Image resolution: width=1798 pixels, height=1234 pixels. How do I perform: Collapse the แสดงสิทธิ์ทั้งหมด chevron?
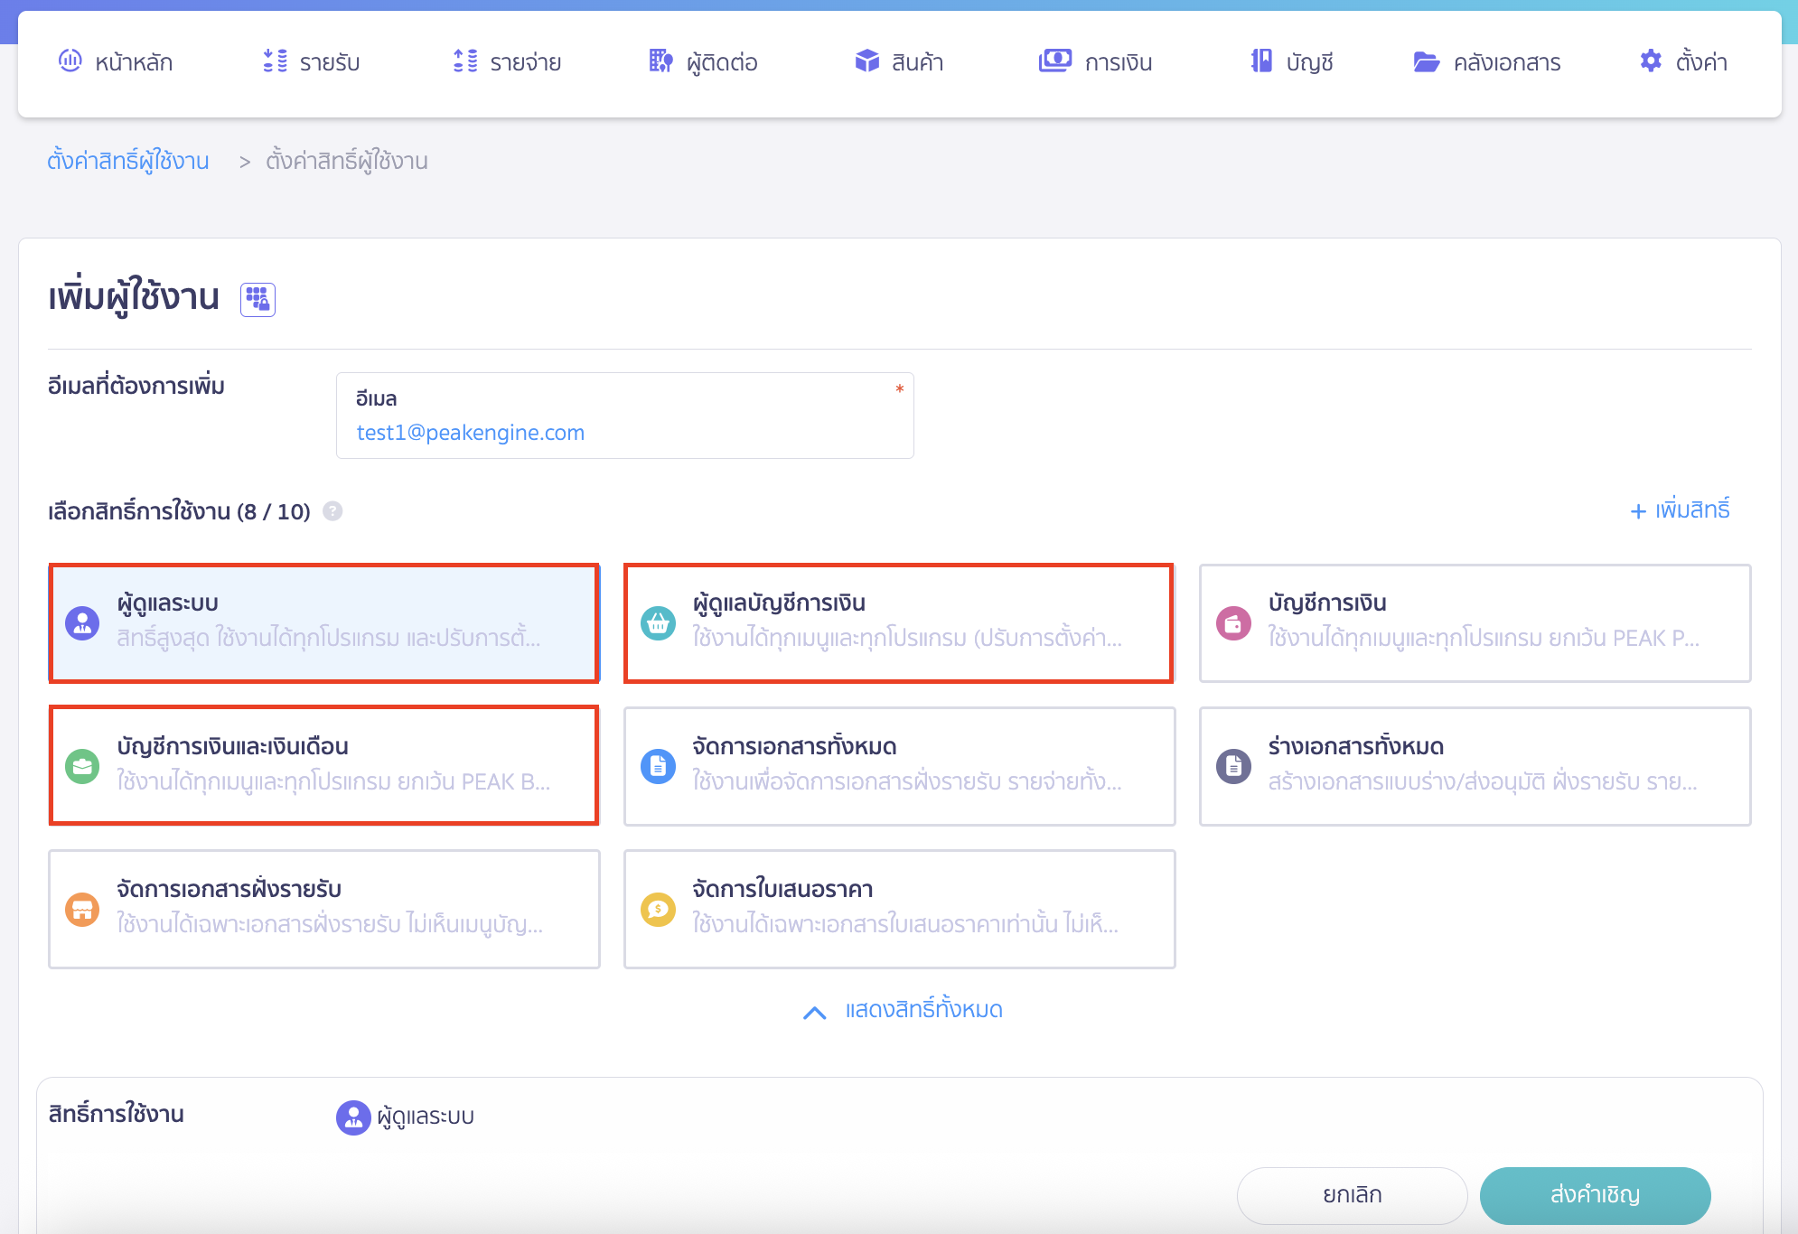click(x=814, y=1012)
